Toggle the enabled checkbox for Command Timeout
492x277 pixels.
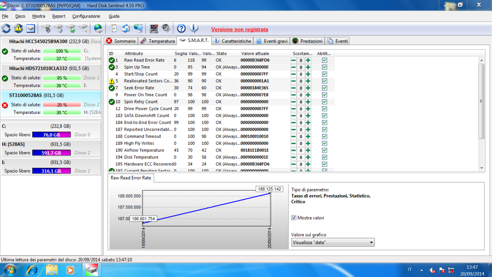(x=324, y=136)
